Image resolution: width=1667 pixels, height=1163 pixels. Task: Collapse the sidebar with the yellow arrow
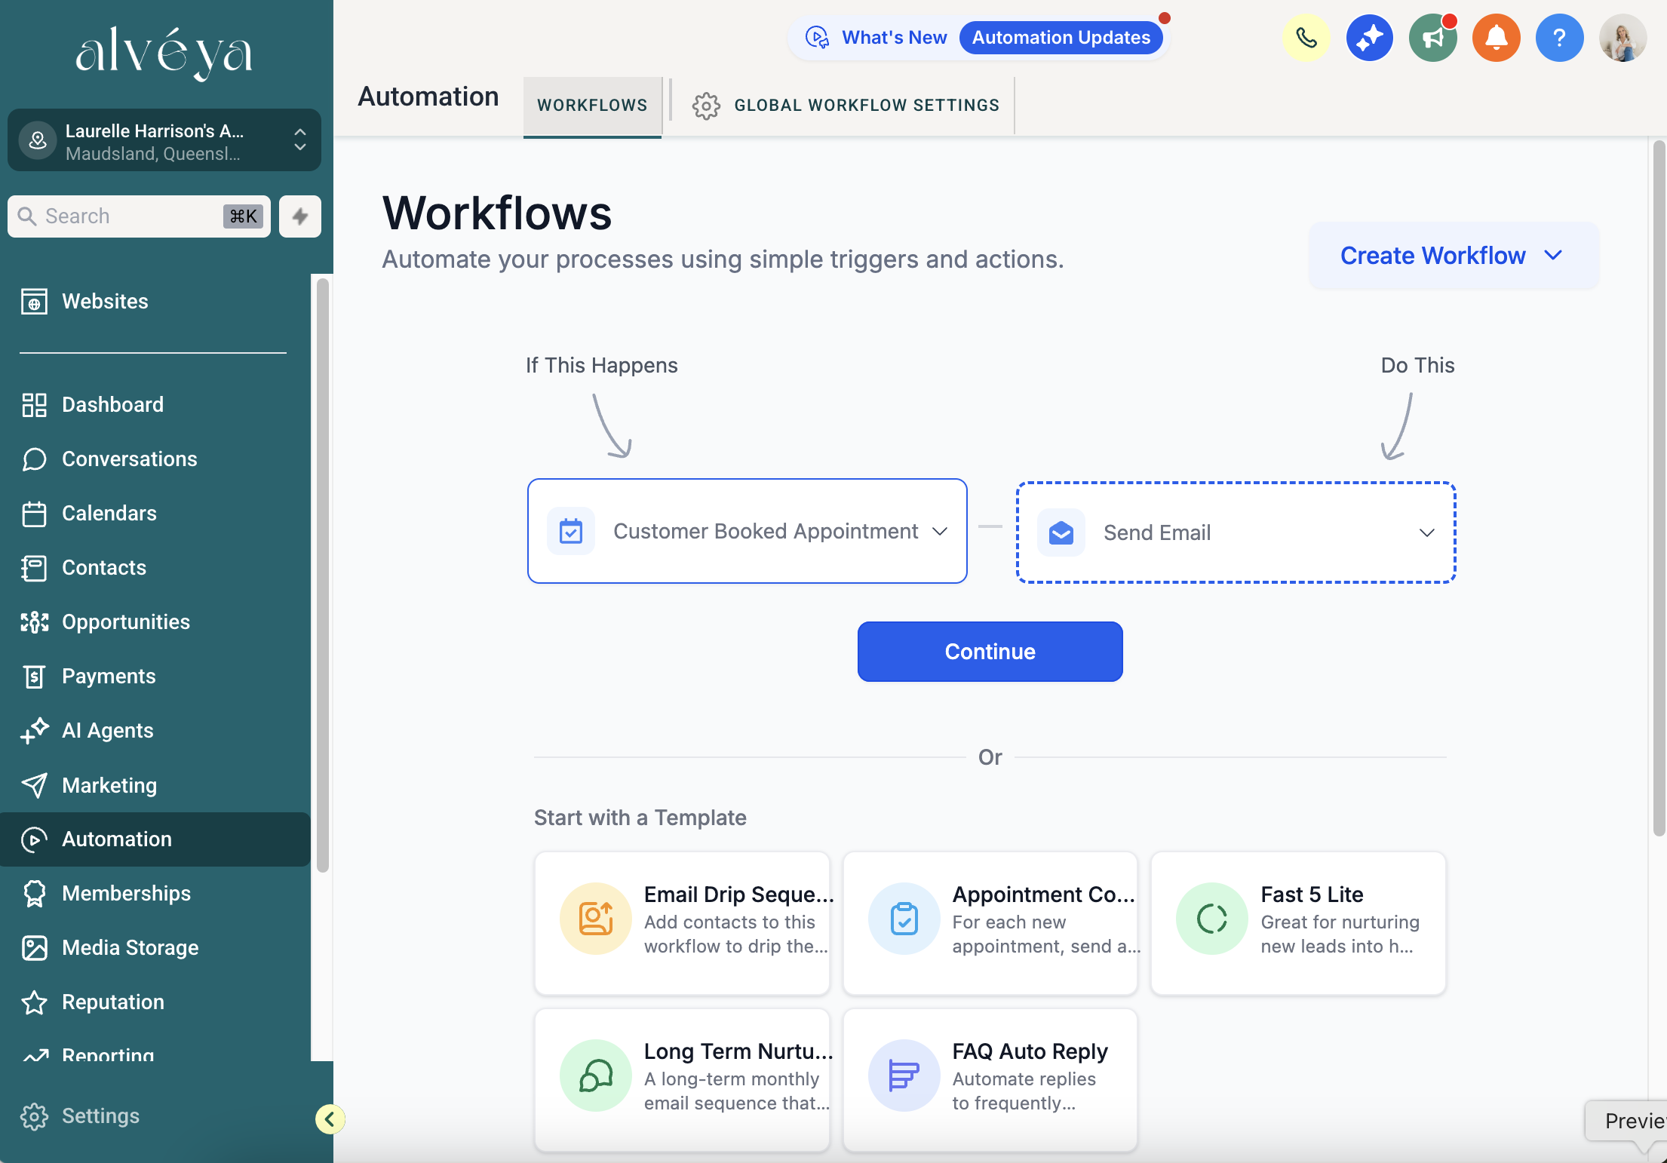coord(330,1119)
